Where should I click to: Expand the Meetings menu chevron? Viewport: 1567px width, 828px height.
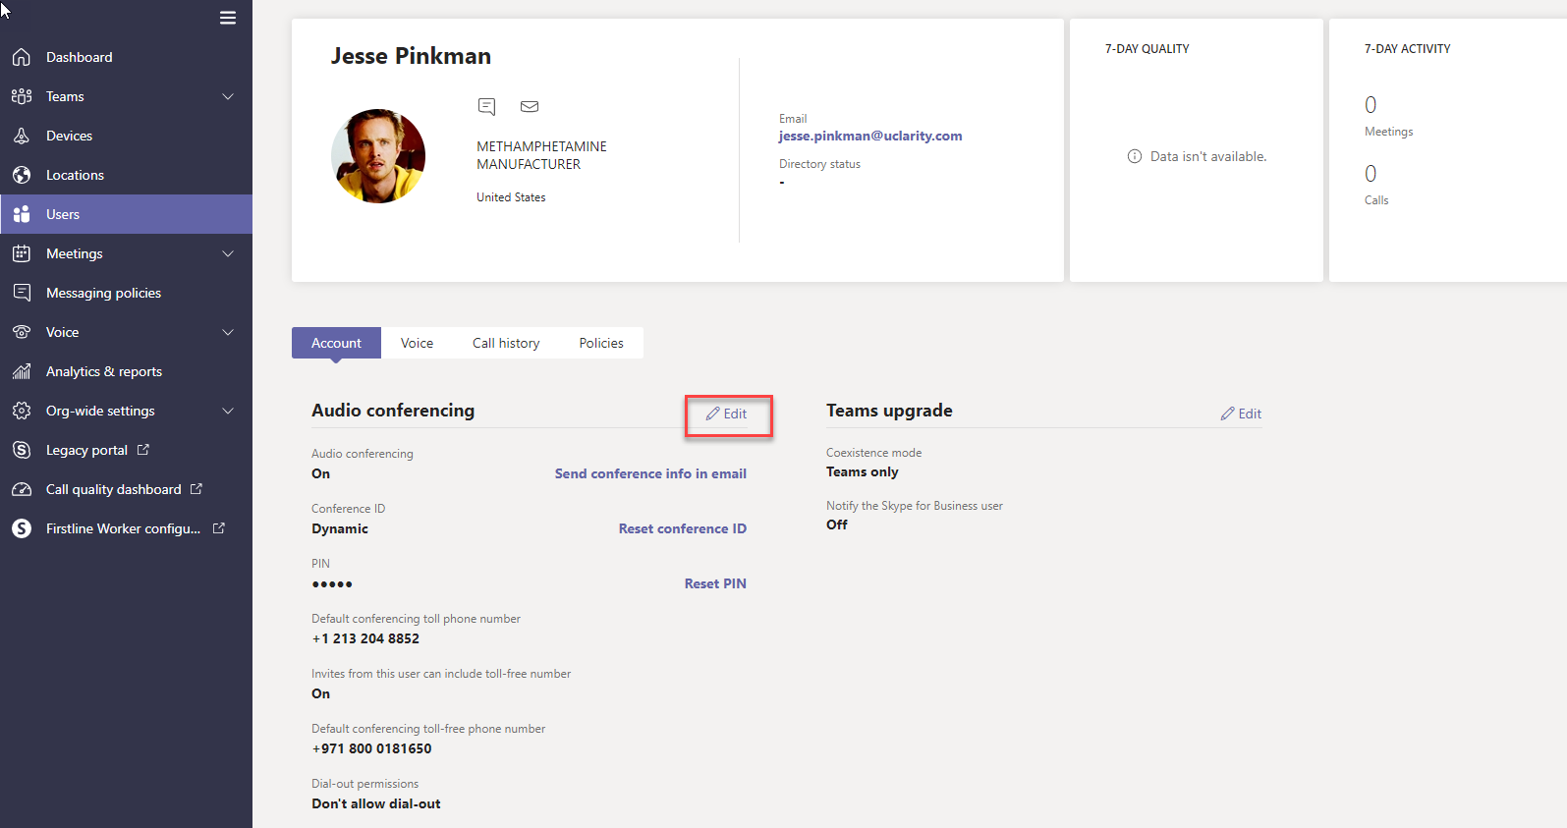coord(228,253)
